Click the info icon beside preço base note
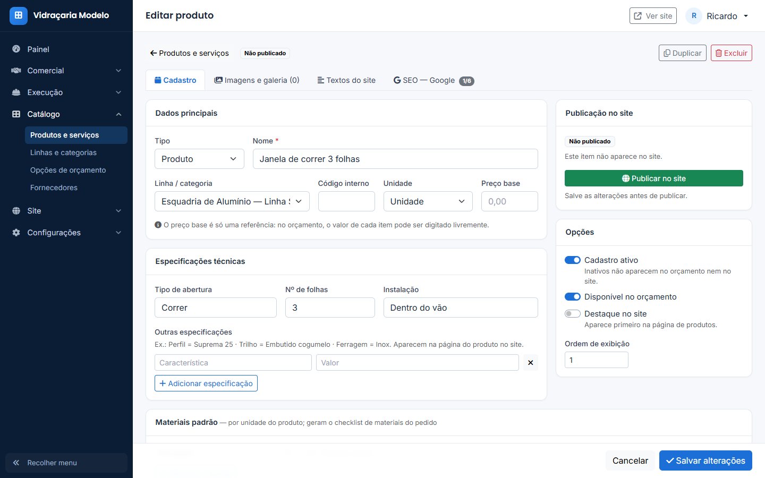 coord(158,225)
